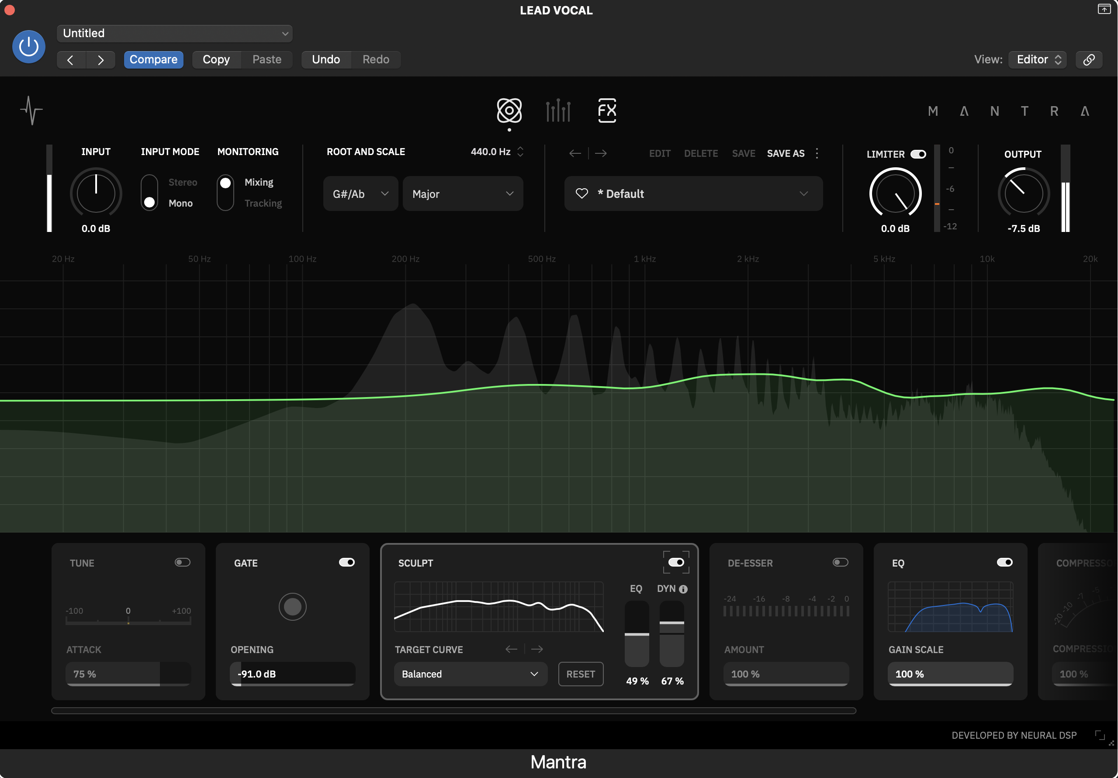This screenshot has width=1118, height=778.
Task: Load next Mantra preset using right arrow
Action: [x=601, y=153]
